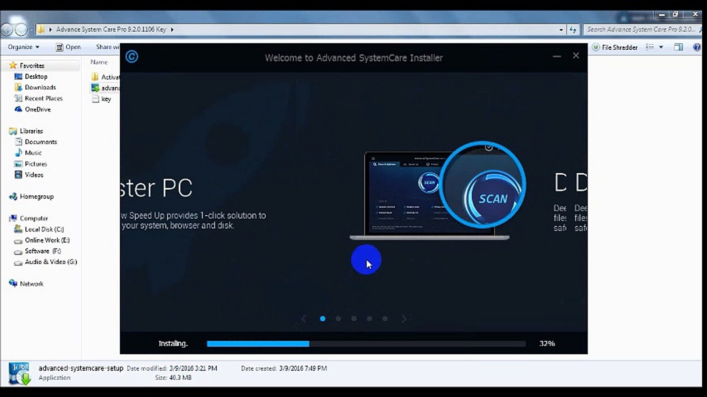Image resolution: width=707 pixels, height=397 pixels.
Task: Click Open in Explorer toolbar
Action: (68, 47)
